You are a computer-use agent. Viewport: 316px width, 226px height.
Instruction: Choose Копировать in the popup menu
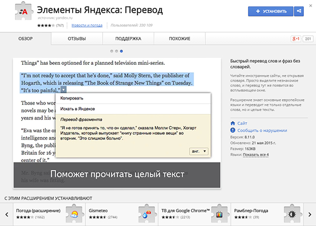tap(133, 98)
